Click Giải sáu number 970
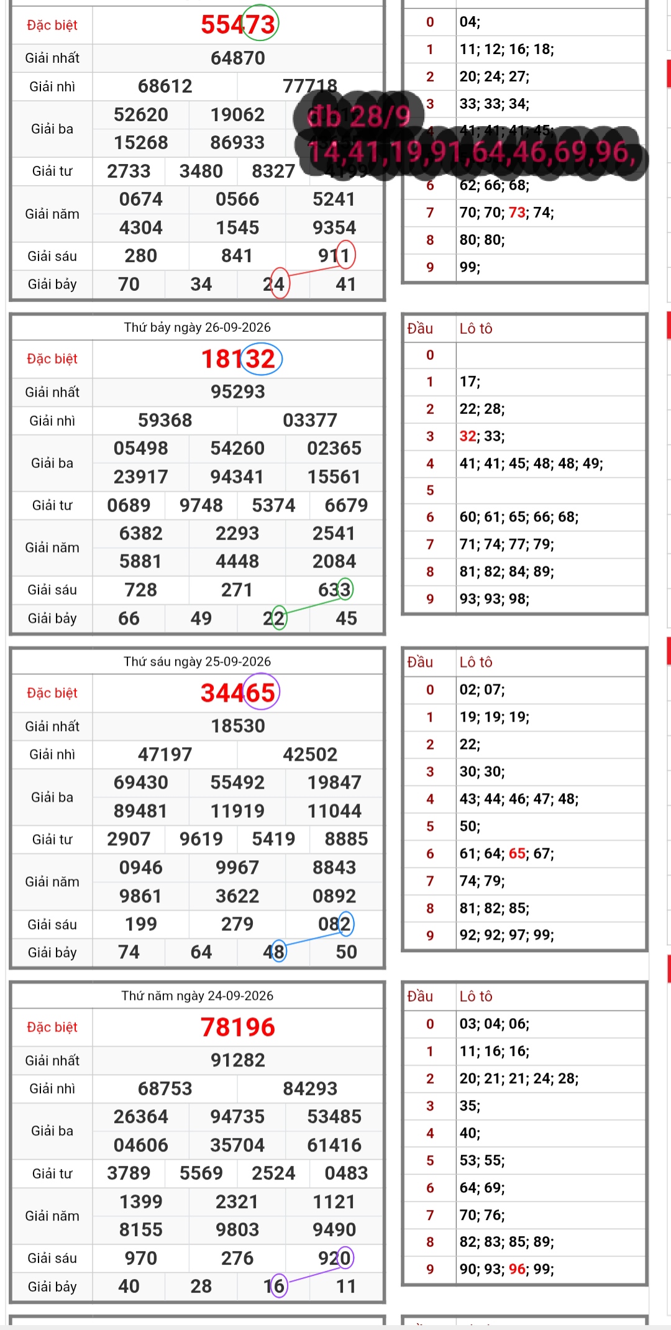Image resolution: width=671 pixels, height=1330 pixels. [x=141, y=1259]
